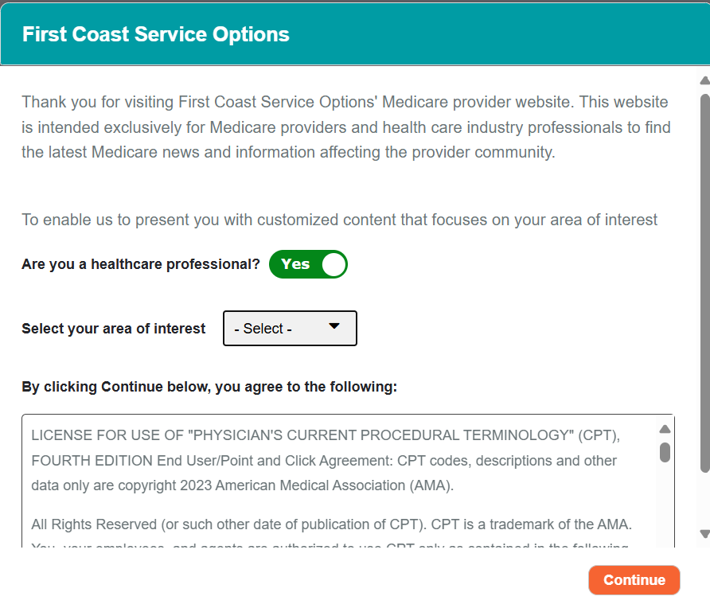The image size is (710, 612).
Task: Click page scrollbar track below the thumb
Action: click(x=704, y=501)
